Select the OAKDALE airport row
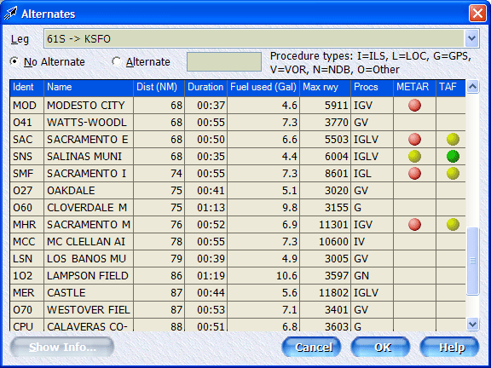 (x=237, y=190)
